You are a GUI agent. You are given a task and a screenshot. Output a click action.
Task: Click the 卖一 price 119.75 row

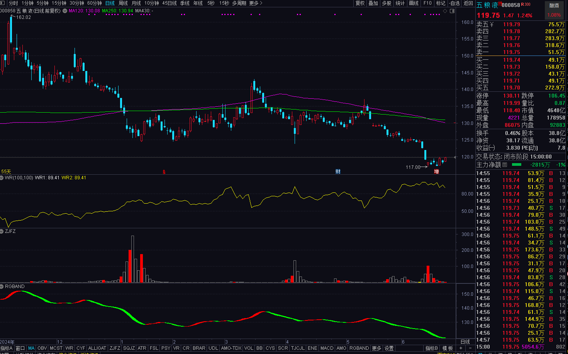click(521, 52)
